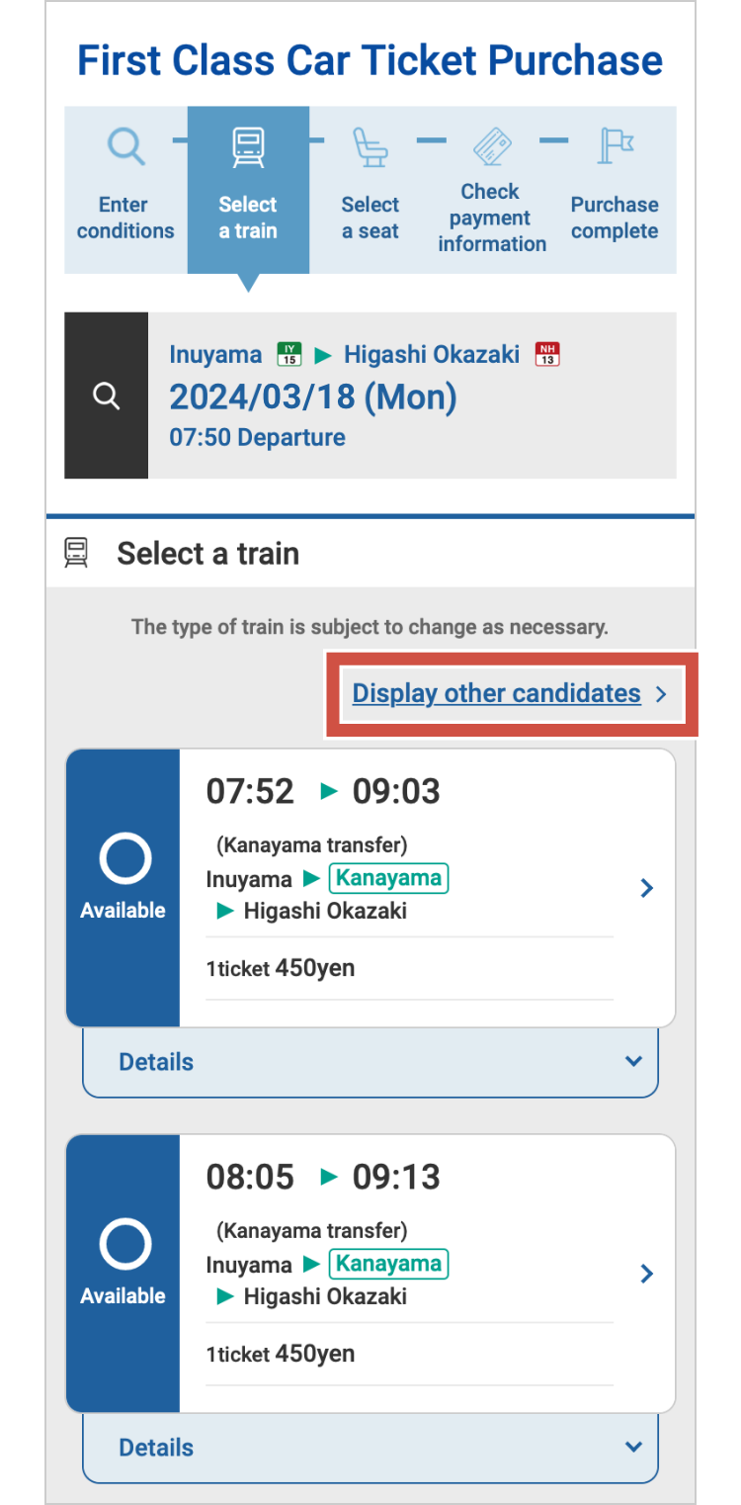Click the card icon above Check payment information
Viewport: 741px width, 1505px height.
point(492,146)
